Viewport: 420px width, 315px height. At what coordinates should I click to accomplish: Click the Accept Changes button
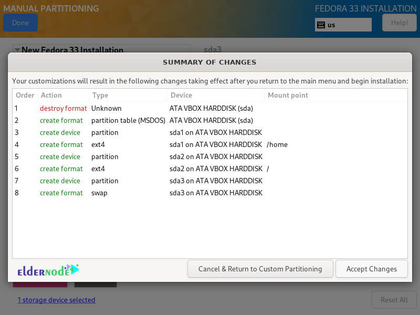tap(372, 269)
